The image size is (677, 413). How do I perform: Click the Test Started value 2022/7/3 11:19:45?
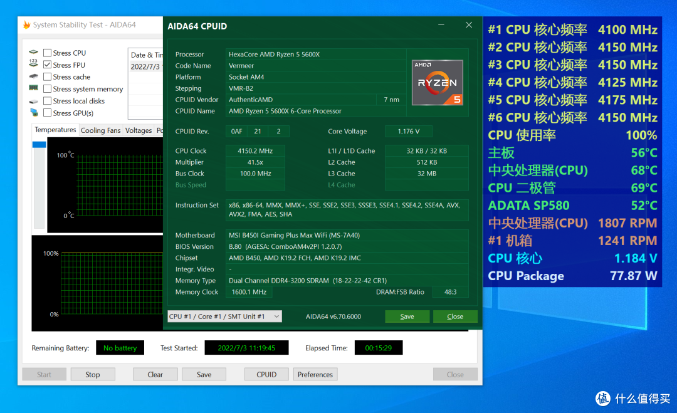click(246, 348)
